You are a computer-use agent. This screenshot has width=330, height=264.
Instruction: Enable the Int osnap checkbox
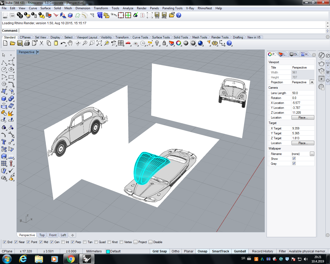coord(63,242)
